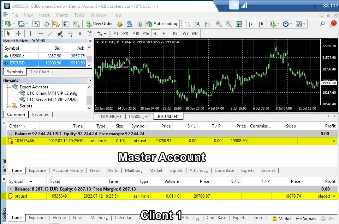Click the Zoom In magnifier icon
This screenshot has width=339, height=224.
[219, 24]
